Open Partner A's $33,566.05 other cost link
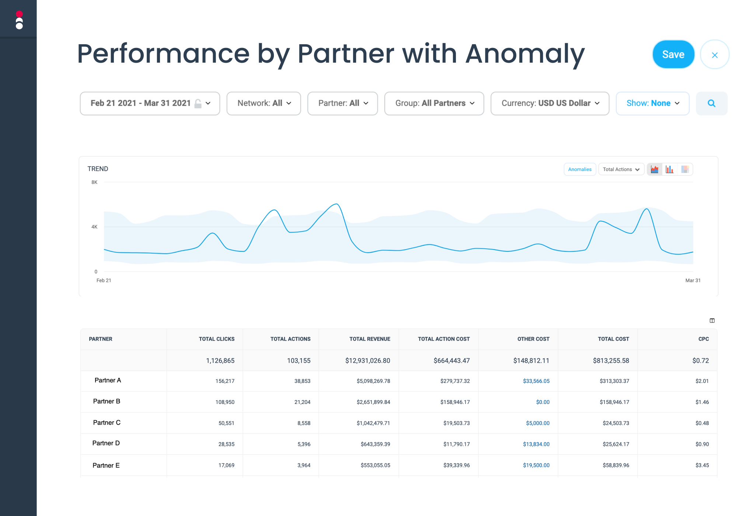The width and height of the screenshot is (756, 516). 536,381
